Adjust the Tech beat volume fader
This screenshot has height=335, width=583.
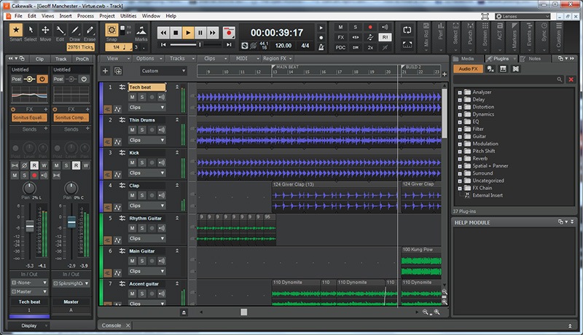(30, 225)
